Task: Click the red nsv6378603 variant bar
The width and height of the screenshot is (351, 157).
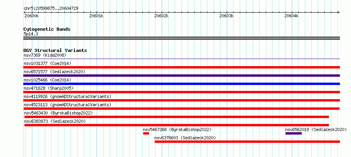Action: 247,142
